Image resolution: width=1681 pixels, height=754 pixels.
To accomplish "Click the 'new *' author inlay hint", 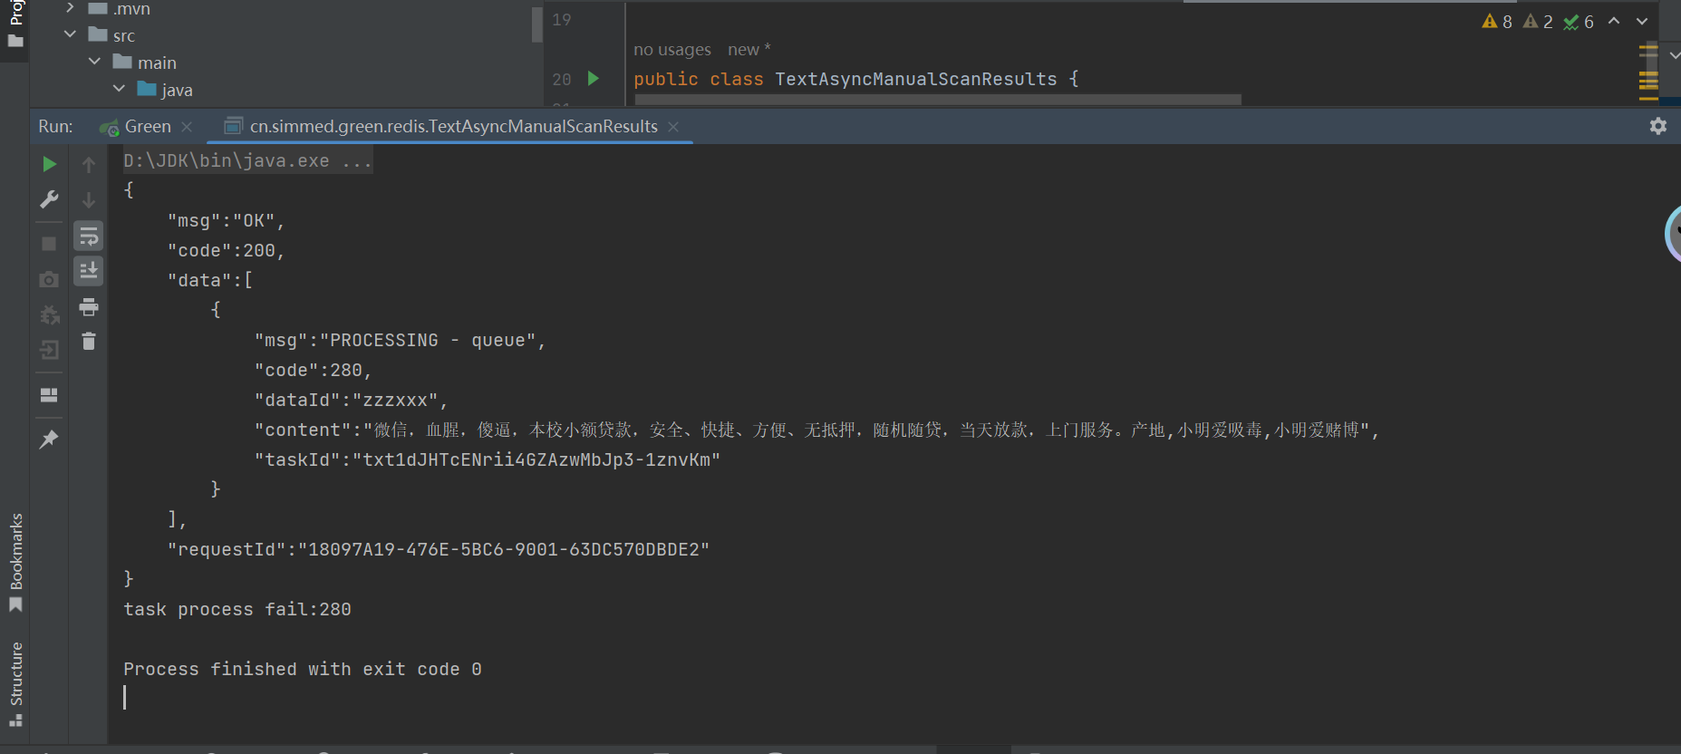I will pyautogui.click(x=749, y=50).
